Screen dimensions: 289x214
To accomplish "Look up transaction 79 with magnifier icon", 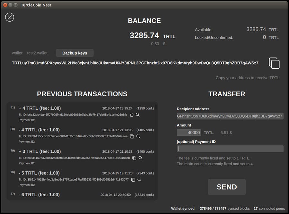I will pyautogui.click(x=140, y=158).
